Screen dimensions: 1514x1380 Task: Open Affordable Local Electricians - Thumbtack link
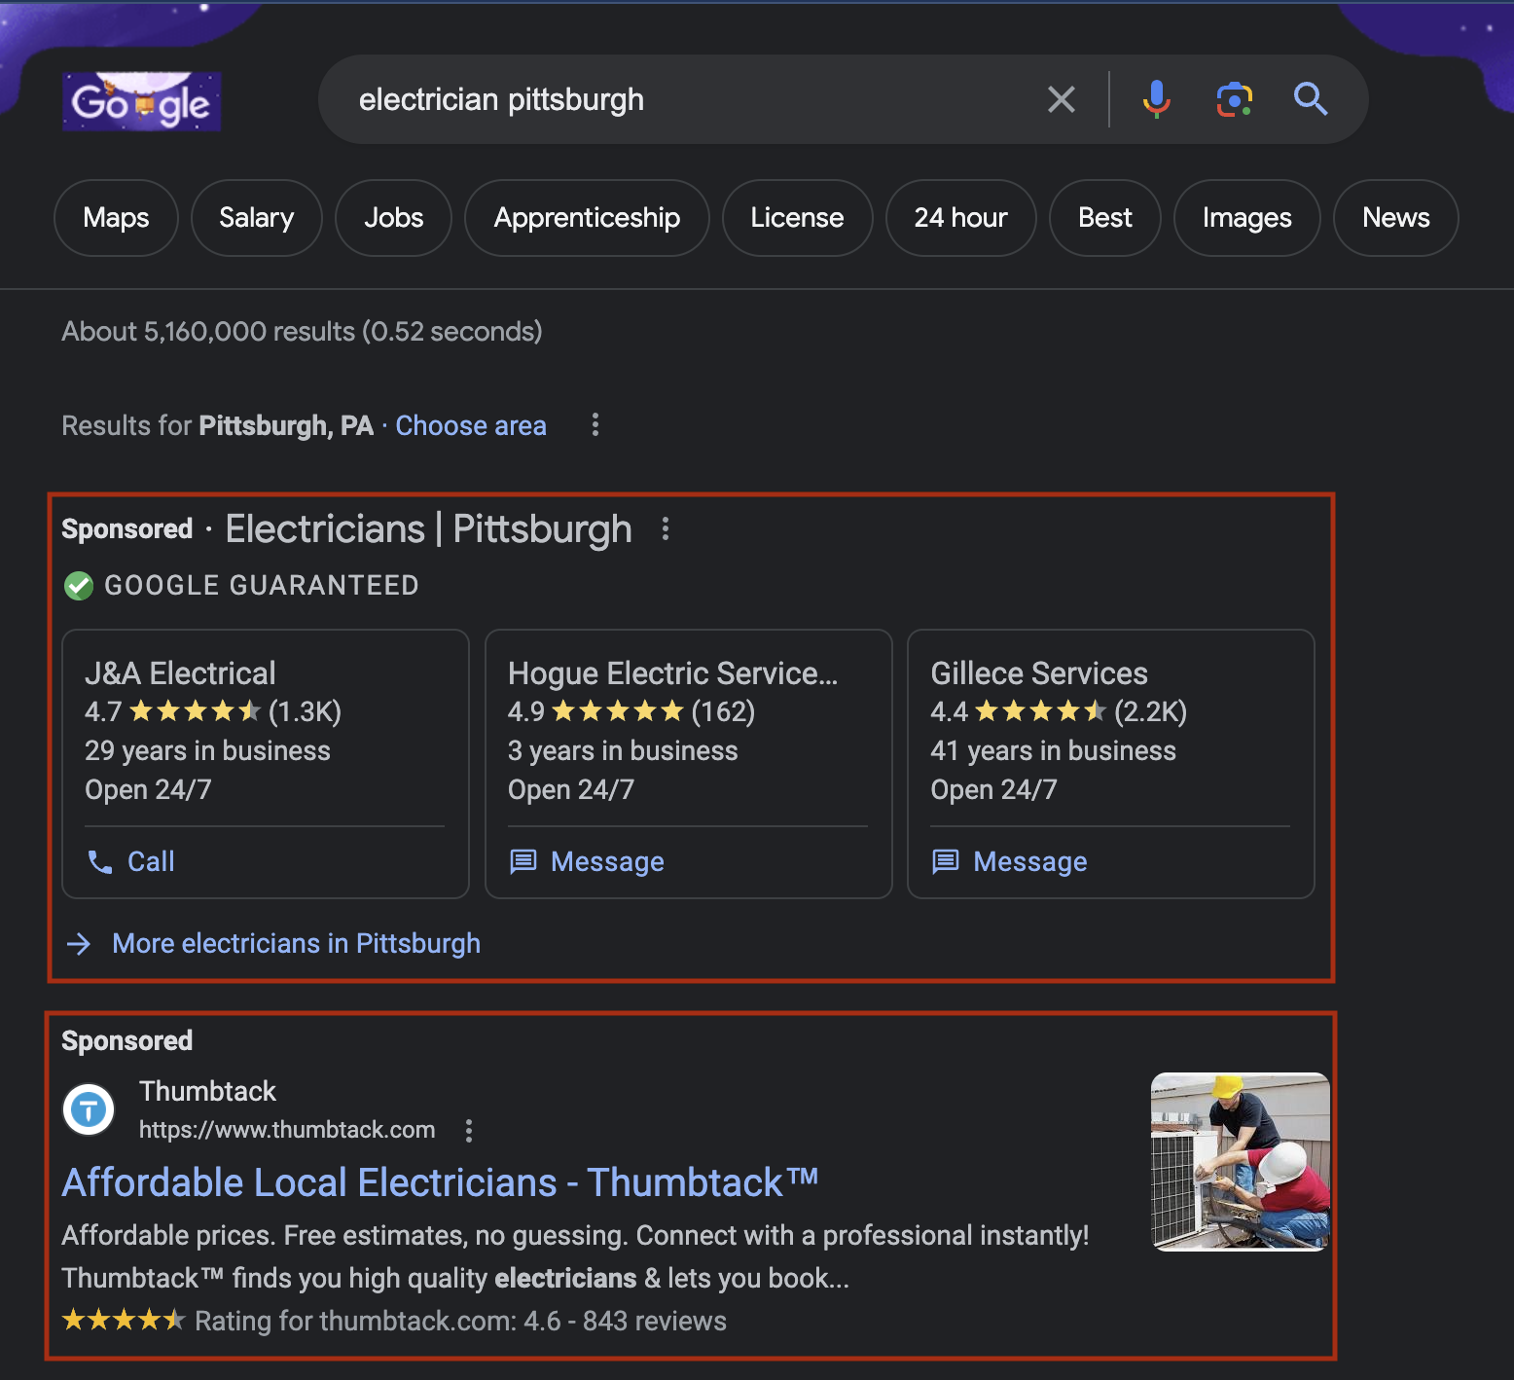pyautogui.click(x=440, y=1183)
